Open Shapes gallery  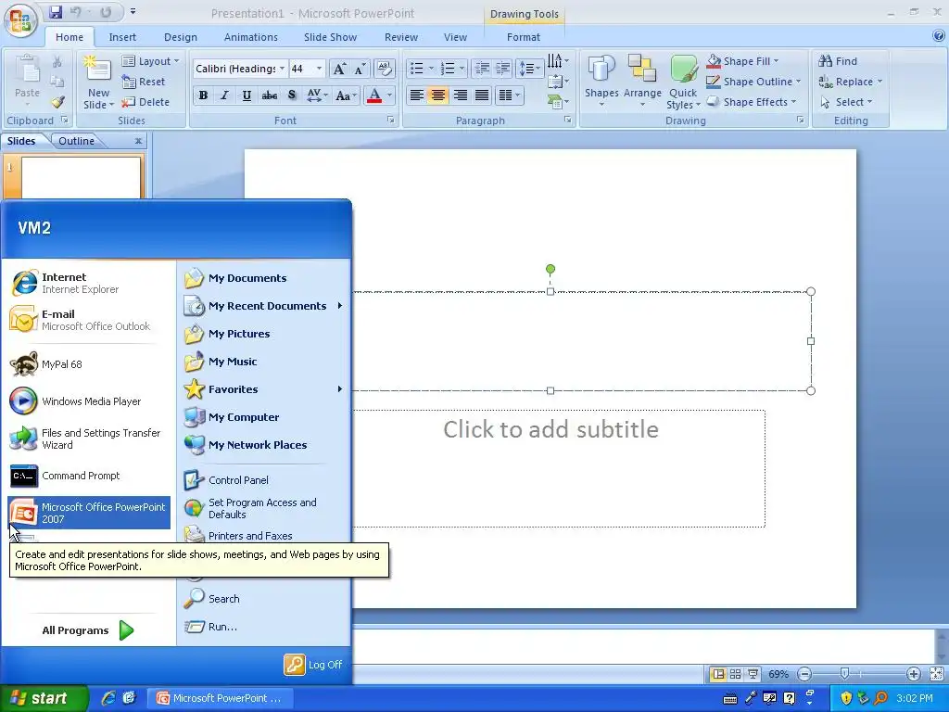click(601, 83)
